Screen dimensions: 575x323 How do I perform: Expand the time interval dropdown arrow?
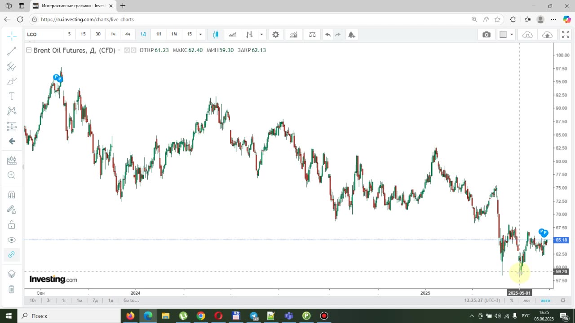pos(200,35)
